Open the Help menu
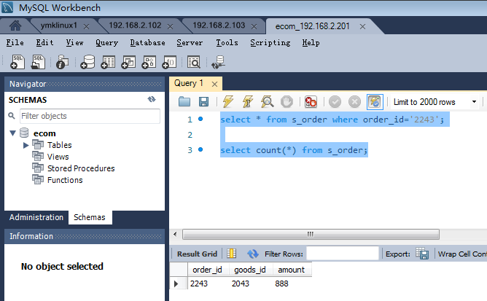The width and height of the screenshot is (487, 301). point(311,42)
